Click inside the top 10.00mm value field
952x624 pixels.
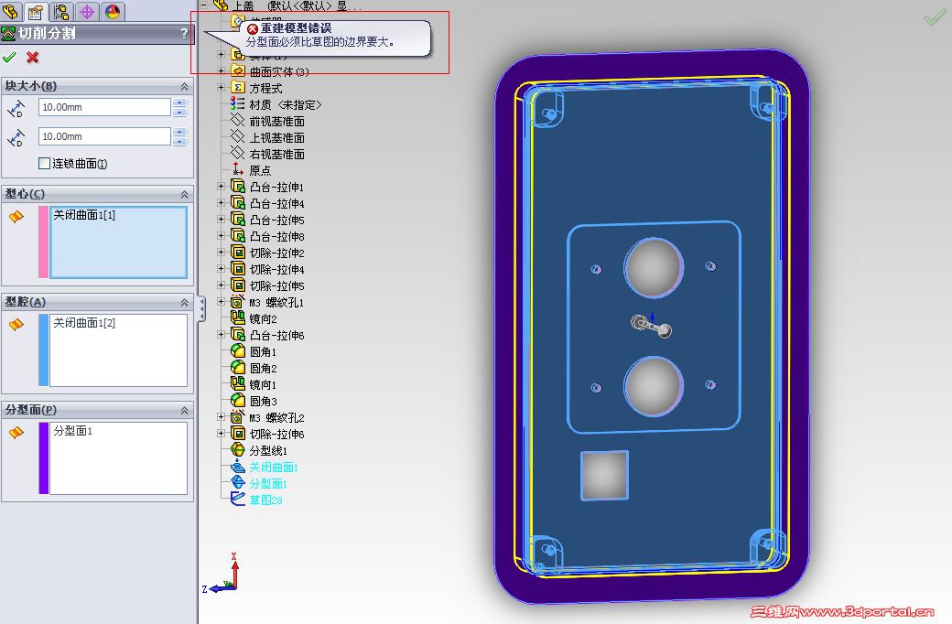103,107
